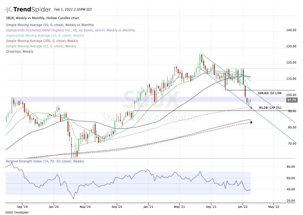303x215 pixels.
Task: Select the Simple Moving Average (21) legend entry
Action: pyautogui.click(x=41, y=46)
